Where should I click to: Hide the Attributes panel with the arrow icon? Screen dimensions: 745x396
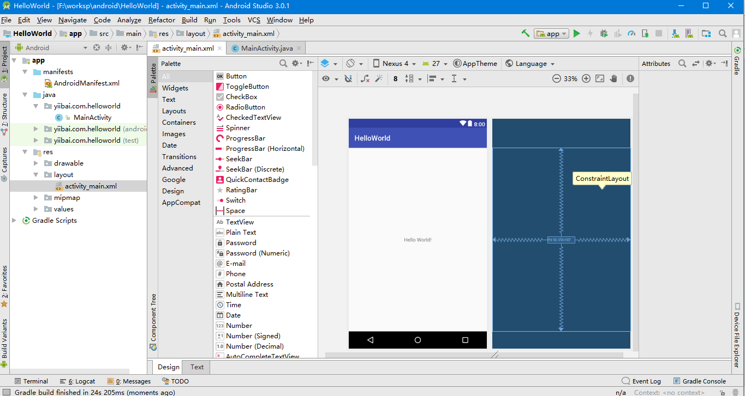point(724,63)
